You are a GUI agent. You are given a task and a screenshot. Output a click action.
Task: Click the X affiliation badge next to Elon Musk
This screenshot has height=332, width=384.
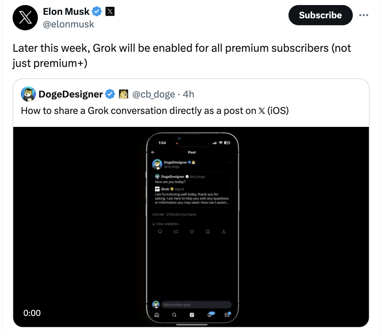110,12
